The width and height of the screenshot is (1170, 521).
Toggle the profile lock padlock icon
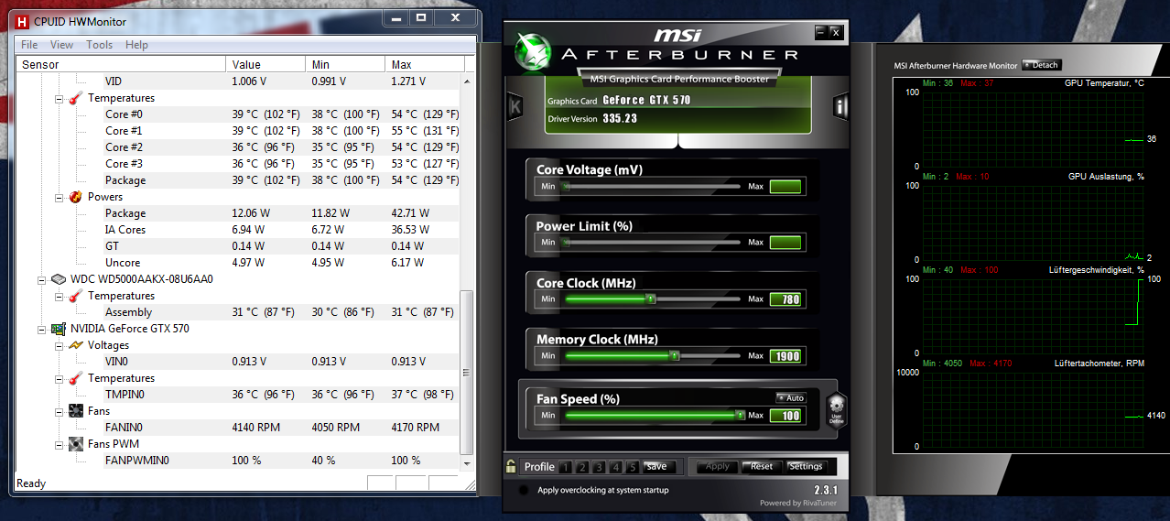[x=512, y=466]
